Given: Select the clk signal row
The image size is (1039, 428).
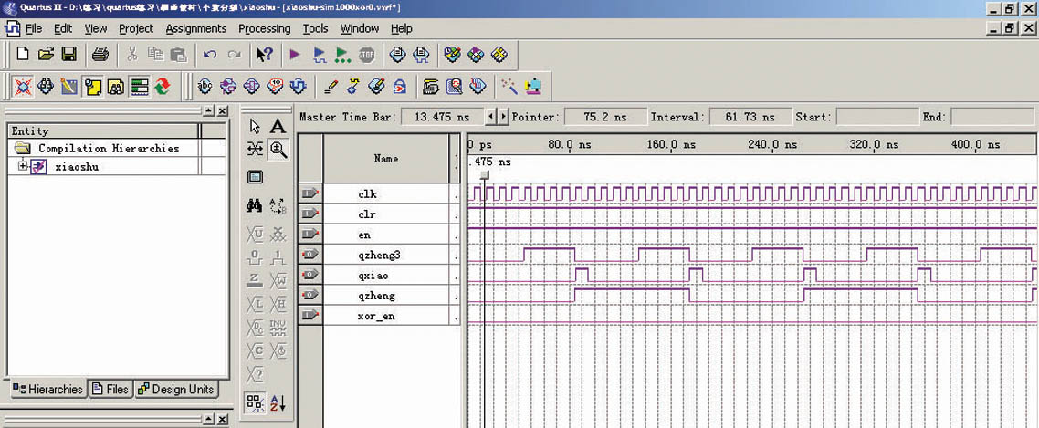Looking at the screenshot, I should tap(379, 194).
